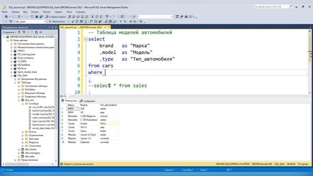
Task: Click the Save All icon
Action: (x=41, y=17)
